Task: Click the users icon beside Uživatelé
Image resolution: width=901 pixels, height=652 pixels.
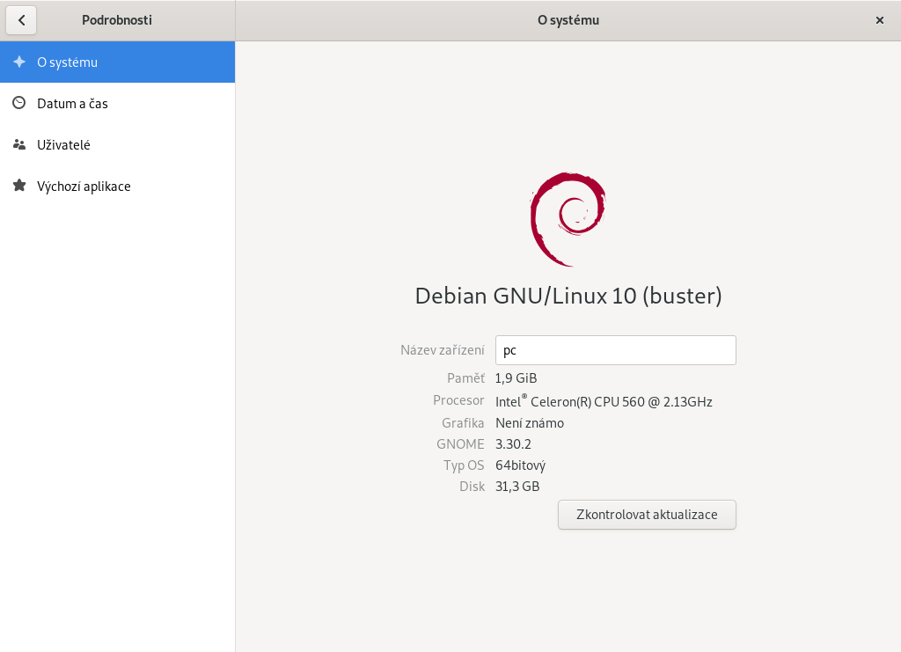Action: pos(19,145)
